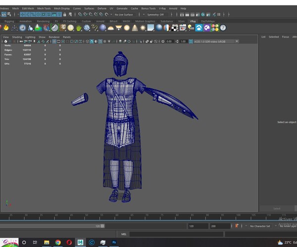The image size is (297, 247).
Task: Click Focus in Attribute Editor menu
Action: (x=286, y=37)
